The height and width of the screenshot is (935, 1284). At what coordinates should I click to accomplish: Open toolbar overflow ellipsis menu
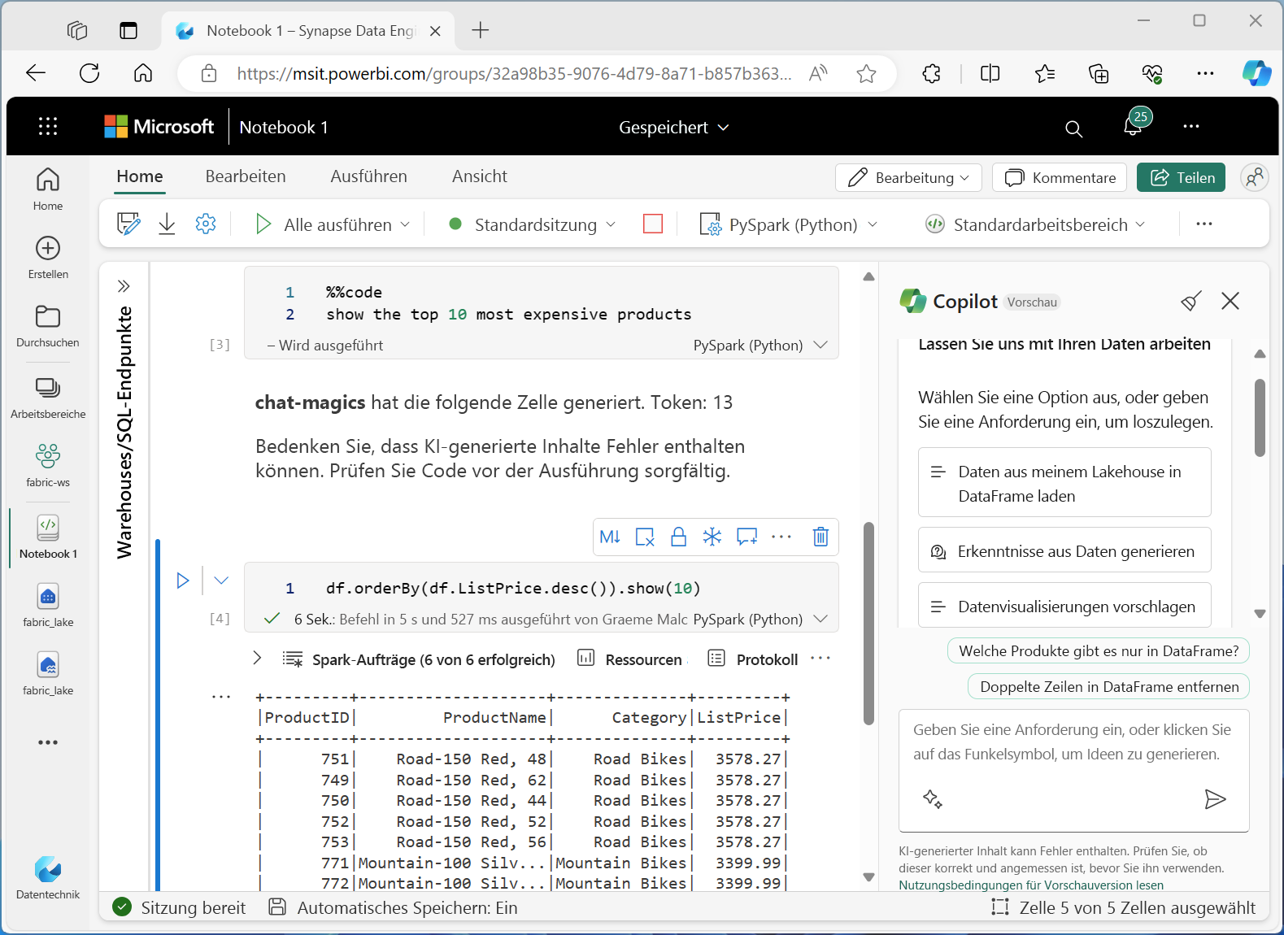coord(1204,224)
